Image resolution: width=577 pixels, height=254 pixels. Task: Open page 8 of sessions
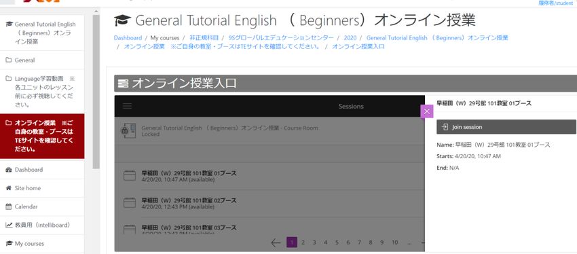(x=371, y=242)
